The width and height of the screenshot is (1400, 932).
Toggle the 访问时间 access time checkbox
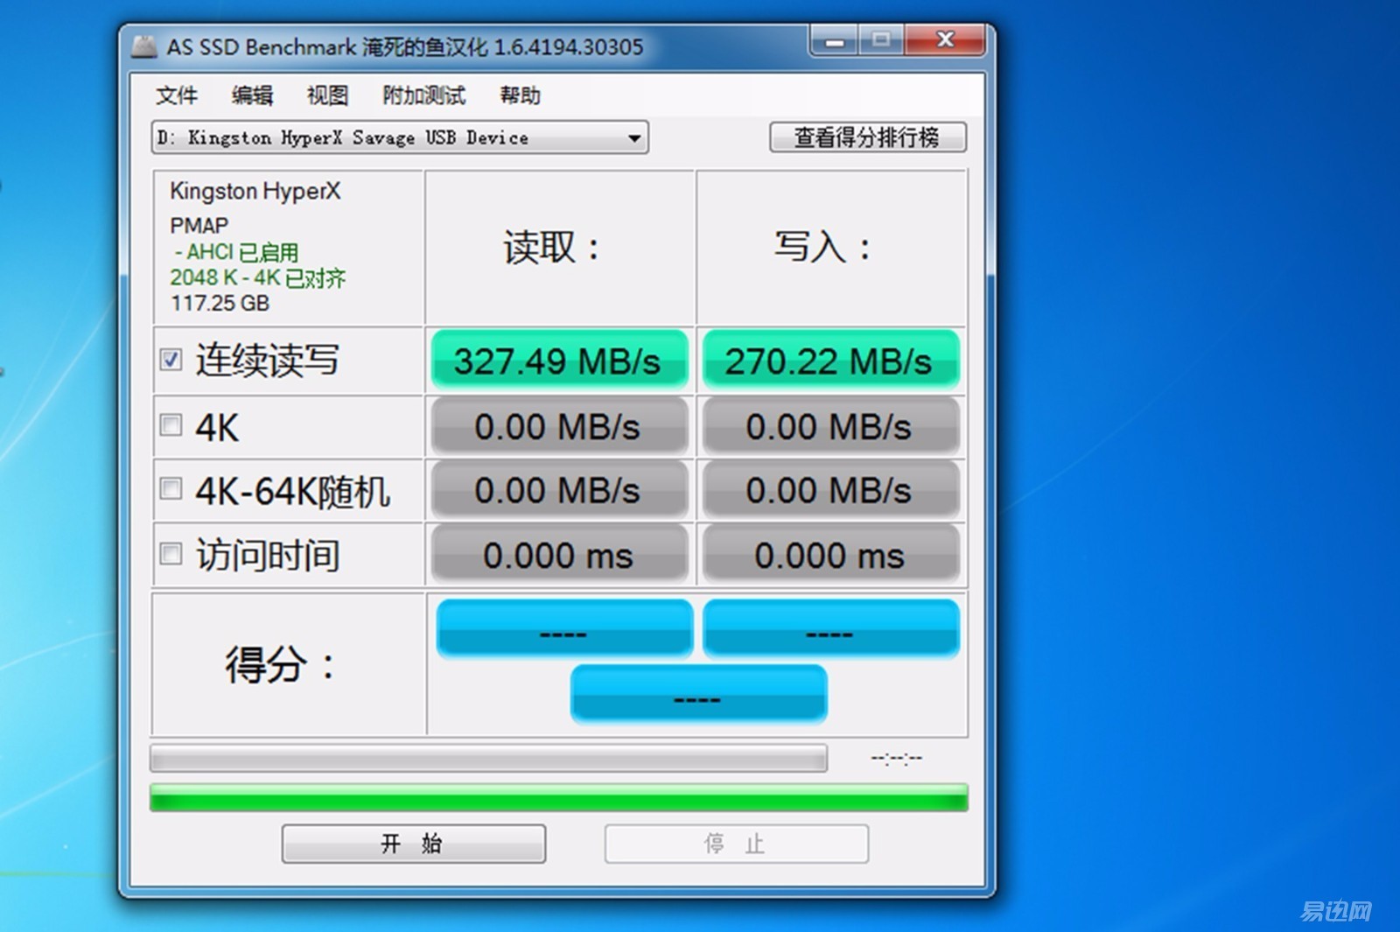(x=171, y=553)
